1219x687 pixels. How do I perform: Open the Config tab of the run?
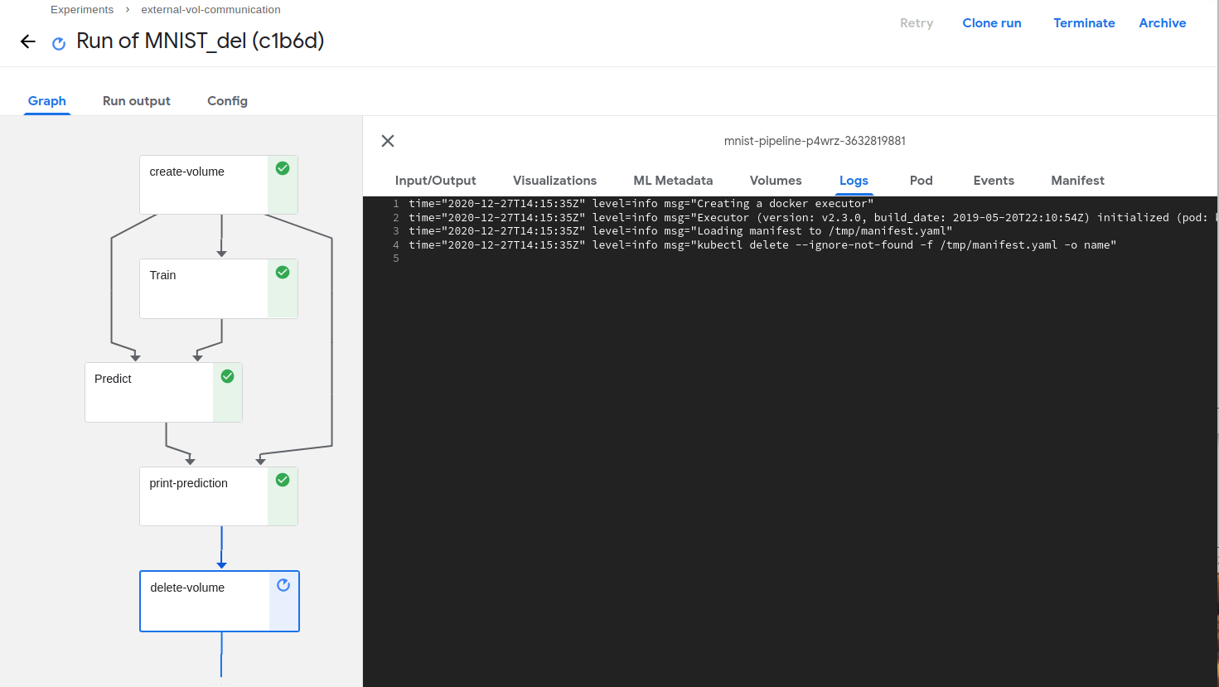tap(227, 100)
